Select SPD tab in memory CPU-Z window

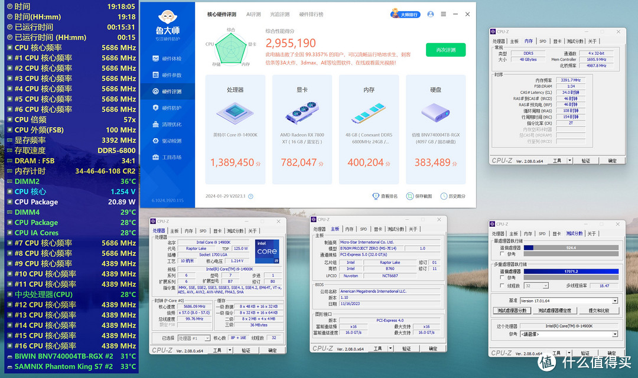pos(543,41)
